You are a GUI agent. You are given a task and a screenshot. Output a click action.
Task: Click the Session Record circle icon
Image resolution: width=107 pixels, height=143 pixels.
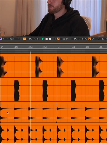tap(67, 39)
